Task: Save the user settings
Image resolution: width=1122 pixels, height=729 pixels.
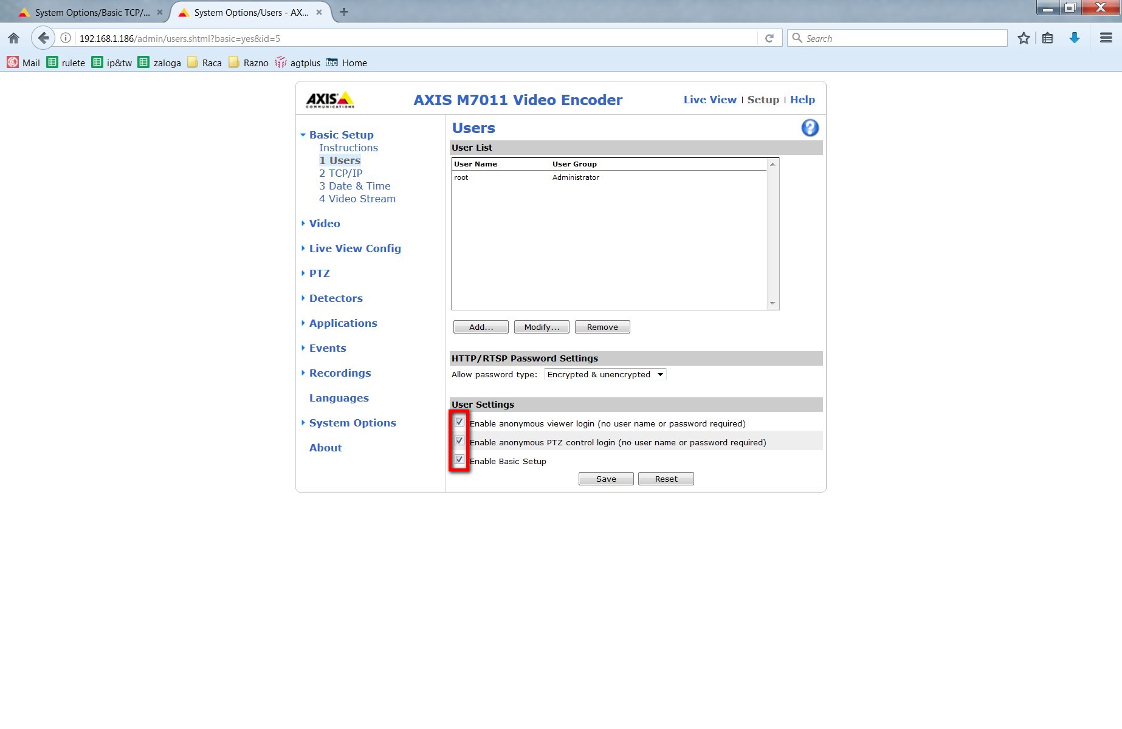Action: coord(606,479)
